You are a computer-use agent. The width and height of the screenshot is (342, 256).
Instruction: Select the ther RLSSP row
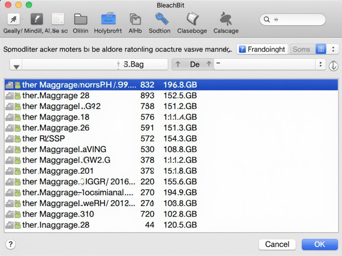[x=171, y=139]
